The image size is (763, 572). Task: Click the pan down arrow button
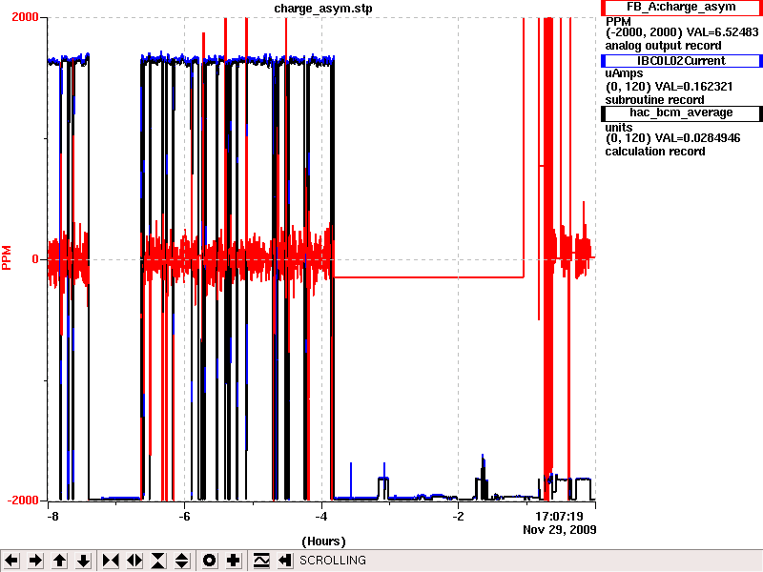pos(83,561)
